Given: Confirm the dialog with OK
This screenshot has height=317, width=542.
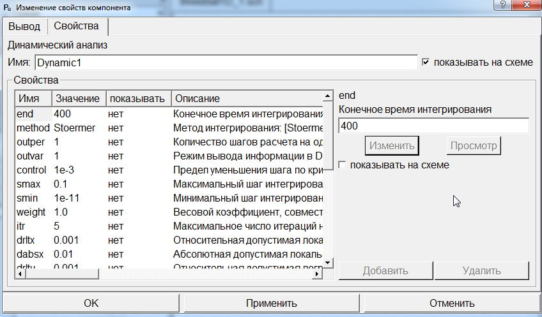Looking at the screenshot, I should [91, 303].
